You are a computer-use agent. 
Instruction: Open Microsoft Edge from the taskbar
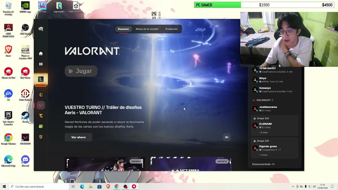(x=82, y=187)
